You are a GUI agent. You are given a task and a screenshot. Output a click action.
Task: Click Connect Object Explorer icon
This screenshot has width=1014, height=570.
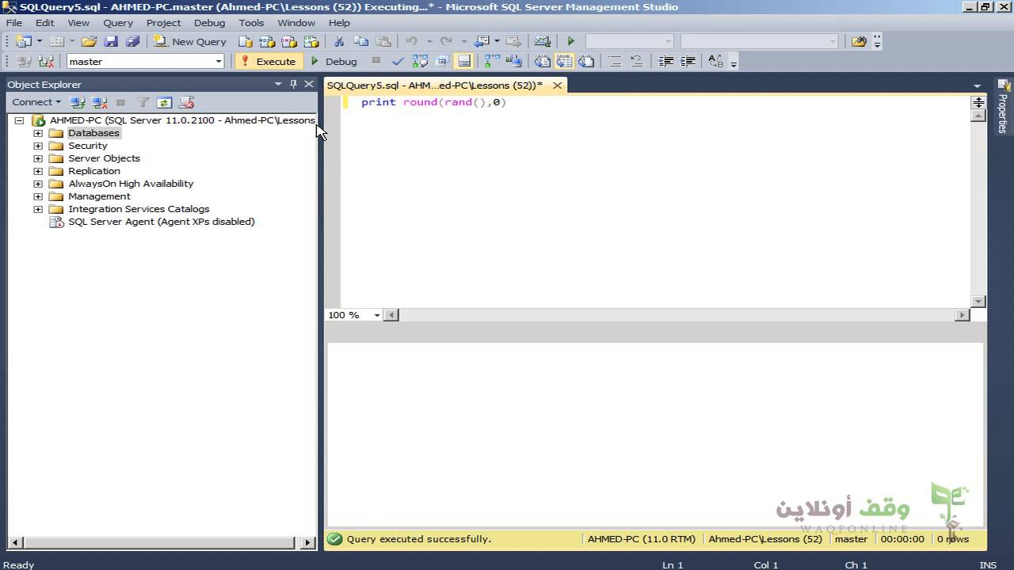(77, 102)
